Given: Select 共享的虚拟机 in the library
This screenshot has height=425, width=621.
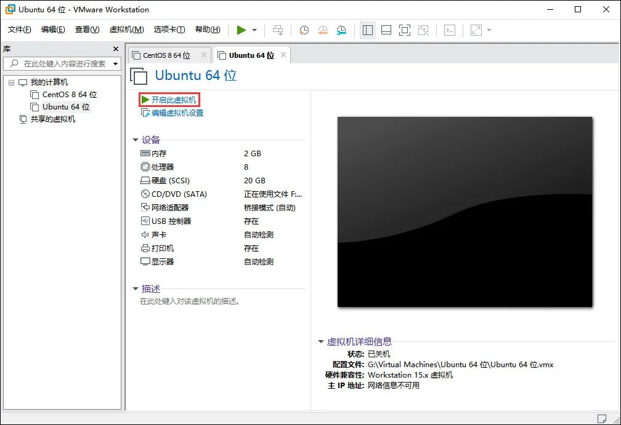Looking at the screenshot, I should (53, 119).
